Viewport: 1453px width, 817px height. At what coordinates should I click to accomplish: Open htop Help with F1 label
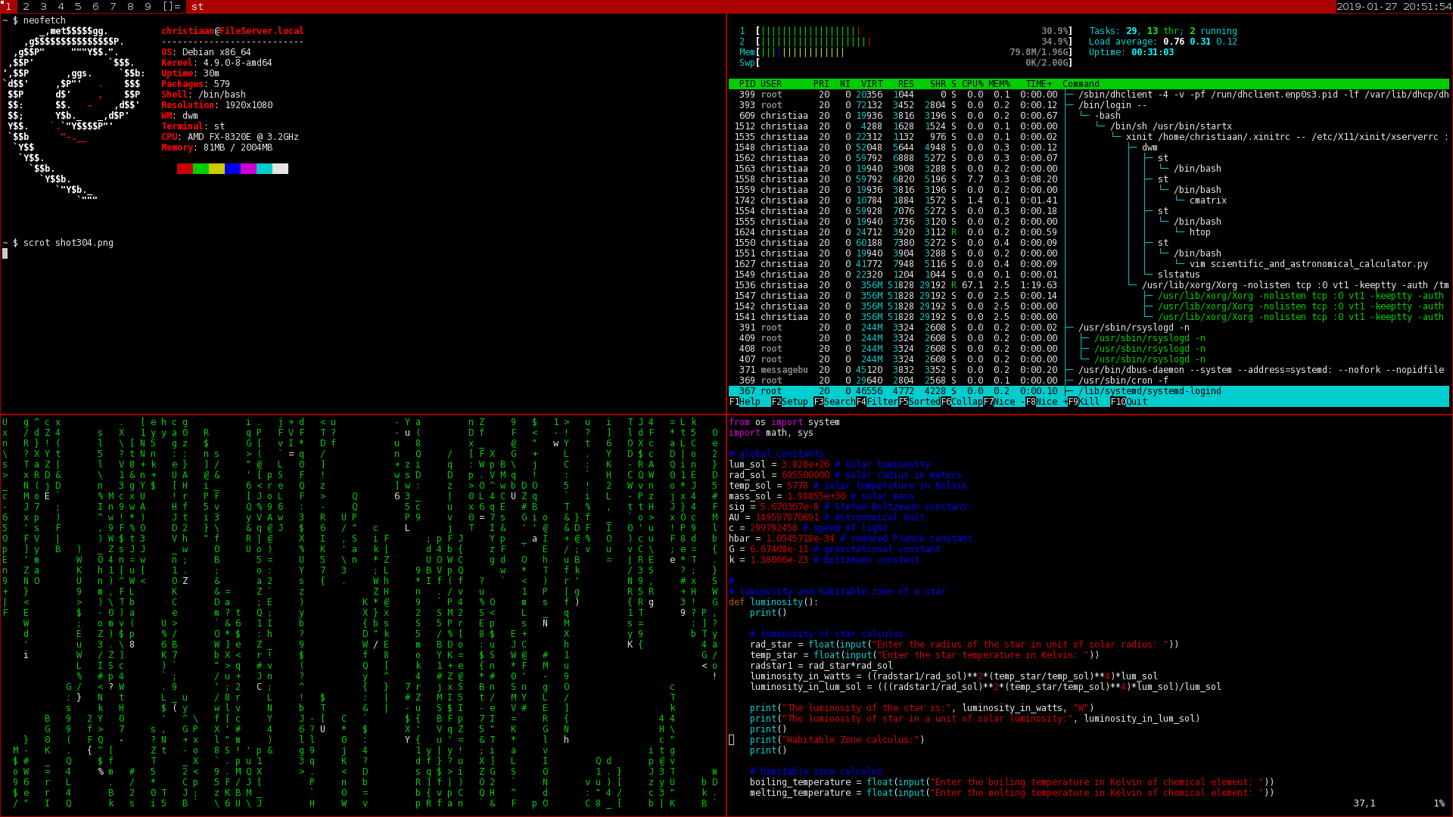tap(745, 402)
